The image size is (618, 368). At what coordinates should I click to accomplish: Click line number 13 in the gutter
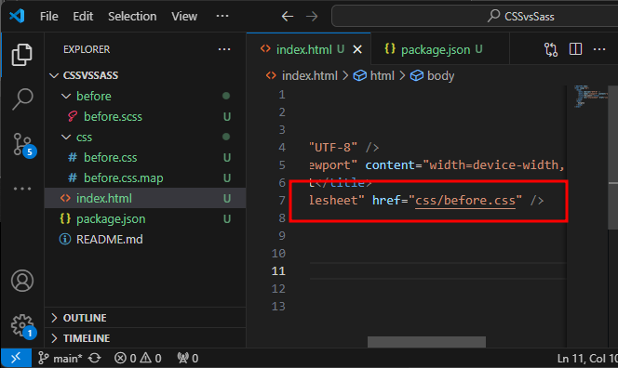(278, 307)
